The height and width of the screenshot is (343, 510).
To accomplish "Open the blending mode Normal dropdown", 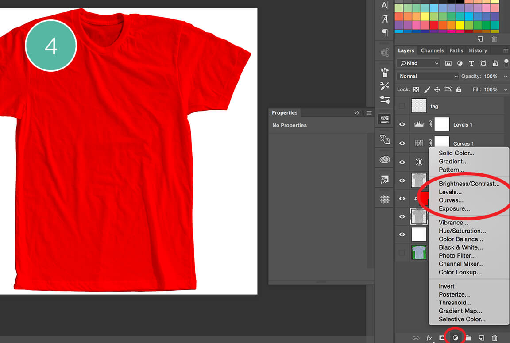I will click(x=427, y=76).
